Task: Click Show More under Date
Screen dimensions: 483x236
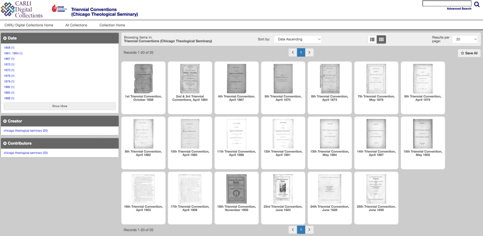Action: click(60, 106)
